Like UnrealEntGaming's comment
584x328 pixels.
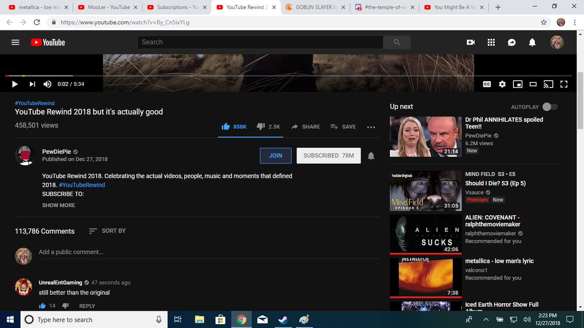pyautogui.click(x=42, y=306)
